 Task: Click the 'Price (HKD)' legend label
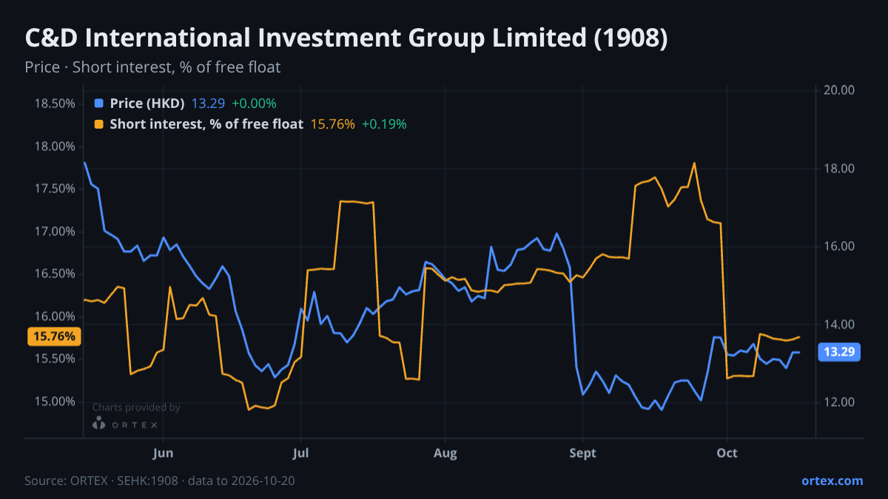(x=147, y=103)
